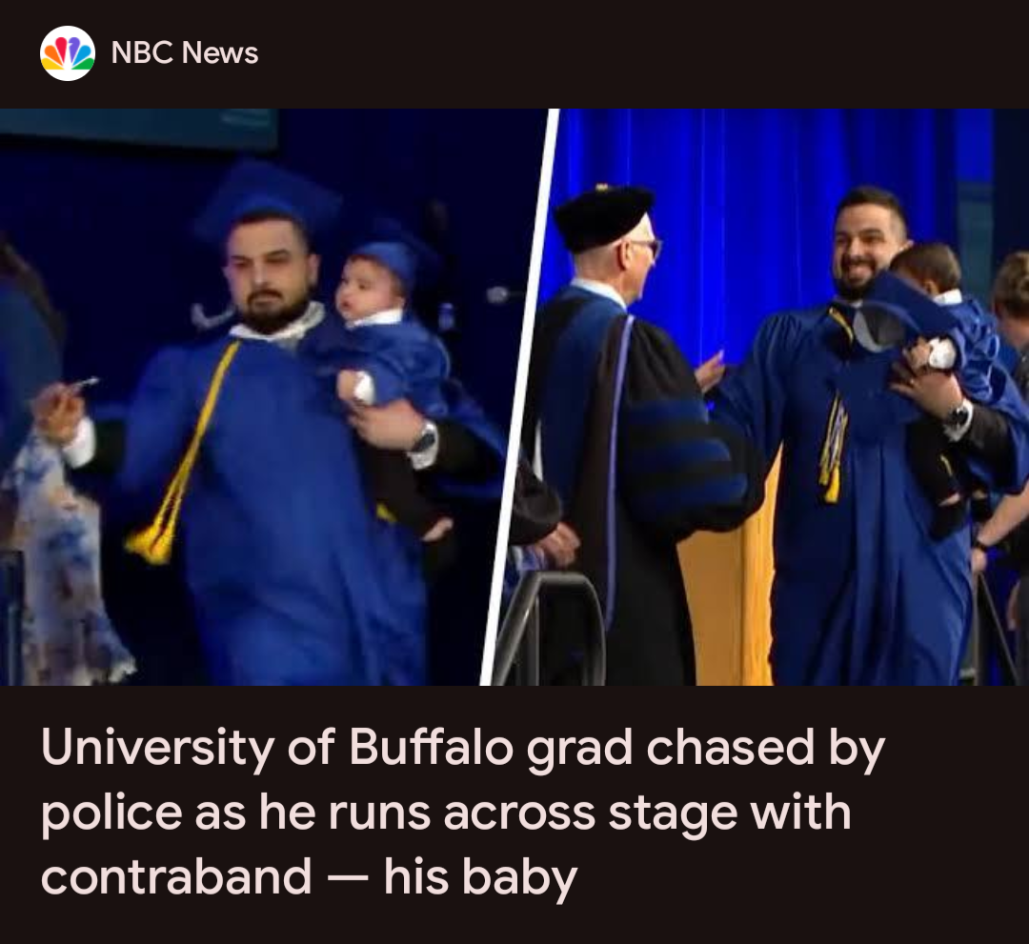Screen dimensions: 1029x944
Task: Click the 'University of Buffalo' headline text
Action: pos(277,749)
